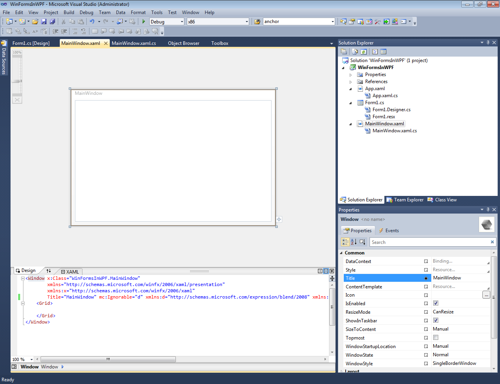This screenshot has height=384, width=500.
Task: Click the Start Debugging green play icon
Action: coord(144,21)
